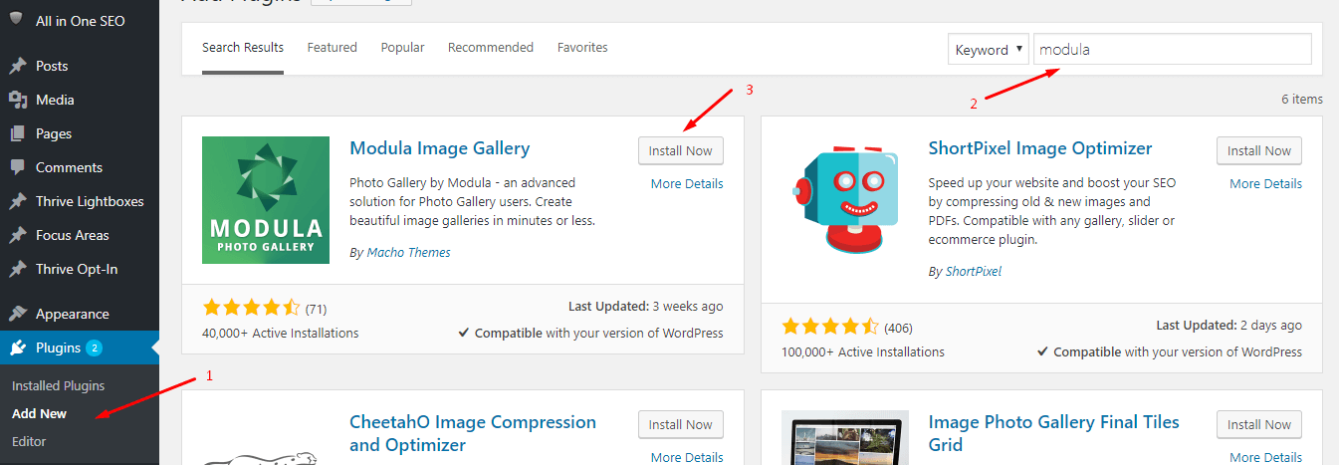Screen dimensions: 1339x465
Task: Click the Pages icon in sidebar
Action: (17, 133)
